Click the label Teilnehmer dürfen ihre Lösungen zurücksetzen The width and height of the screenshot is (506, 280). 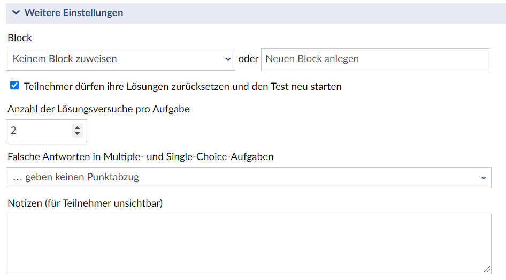point(182,87)
